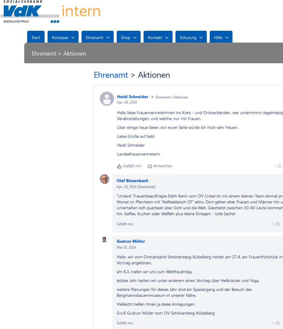Expand the Shop dropdown chevron
The width and height of the screenshot is (283, 329).
point(135,37)
